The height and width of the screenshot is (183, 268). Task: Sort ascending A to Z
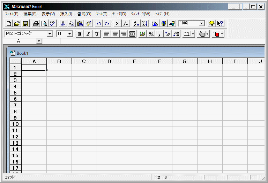pos(136,23)
